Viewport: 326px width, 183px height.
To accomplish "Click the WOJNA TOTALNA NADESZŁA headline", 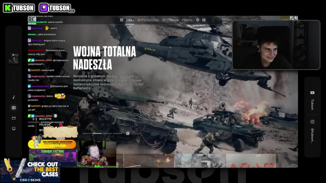I will click(x=104, y=58).
